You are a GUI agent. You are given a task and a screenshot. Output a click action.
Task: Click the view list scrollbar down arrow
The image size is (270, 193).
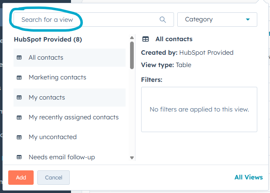(x=132, y=157)
